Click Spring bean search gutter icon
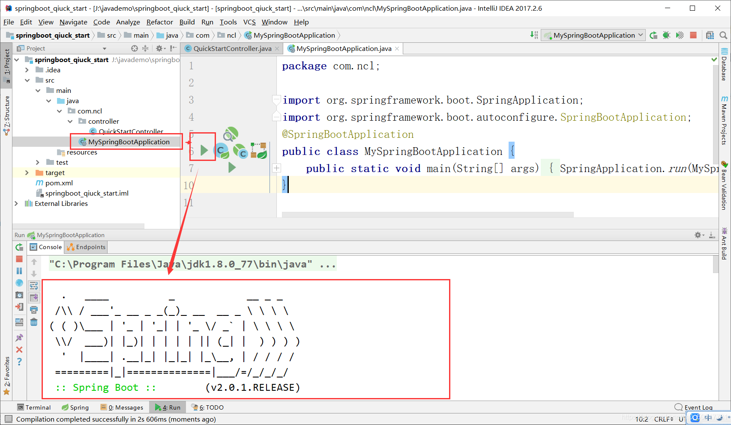This screenshot has height=425, width=731. pyautogui.click(x=231, y=134)
